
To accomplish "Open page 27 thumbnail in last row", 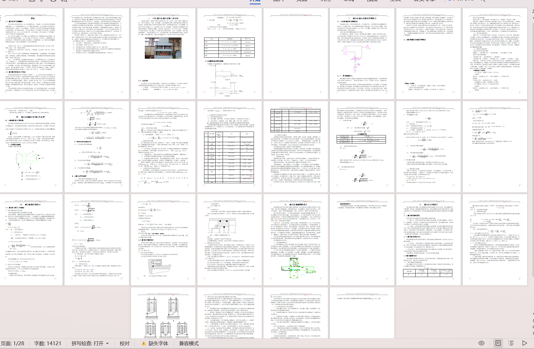I will 296,313.
